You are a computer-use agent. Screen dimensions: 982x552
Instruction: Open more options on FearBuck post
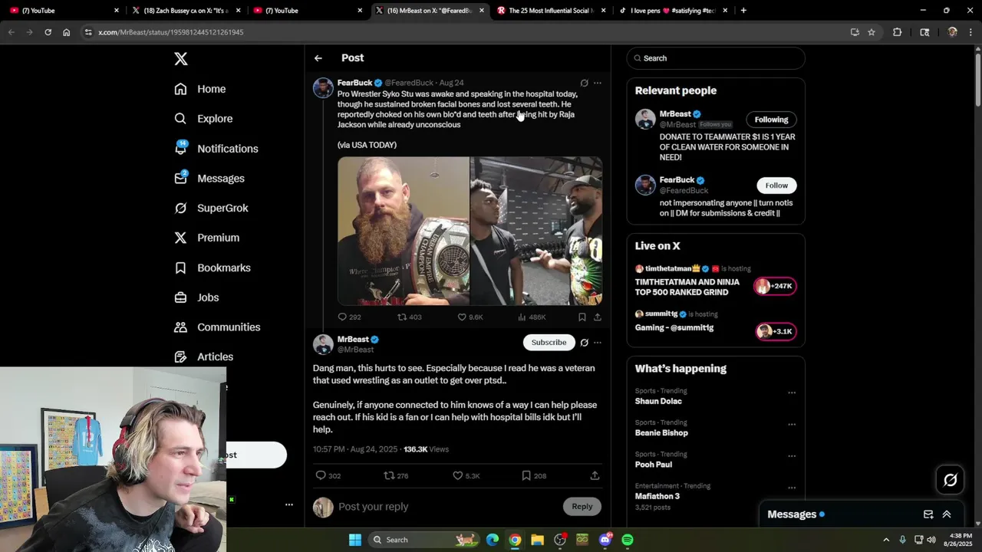click(x=598, y=83)
